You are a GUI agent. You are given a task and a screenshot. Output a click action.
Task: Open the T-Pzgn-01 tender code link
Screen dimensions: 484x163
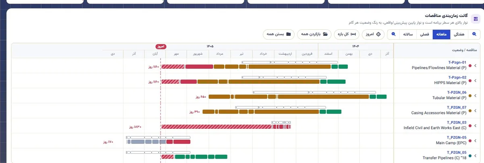tap(457, 62)
